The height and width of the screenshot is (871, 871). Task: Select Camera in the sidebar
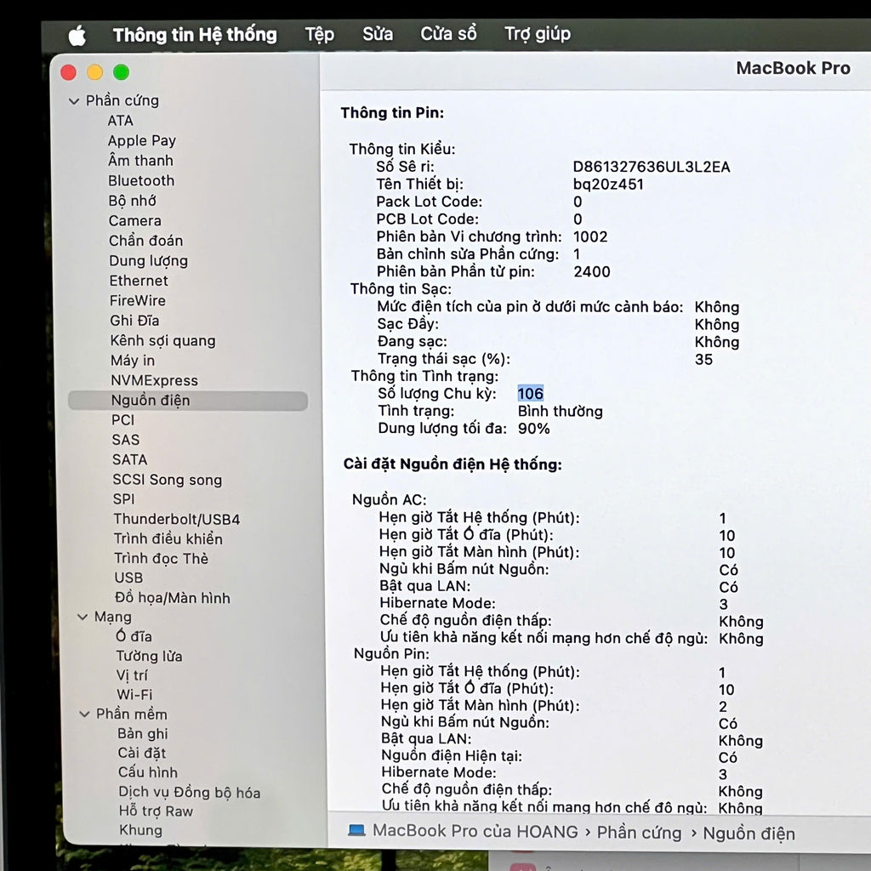(x=135, y=220)
